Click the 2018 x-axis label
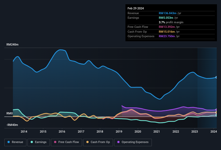The image size is (221, 150). tap(100, 132)
